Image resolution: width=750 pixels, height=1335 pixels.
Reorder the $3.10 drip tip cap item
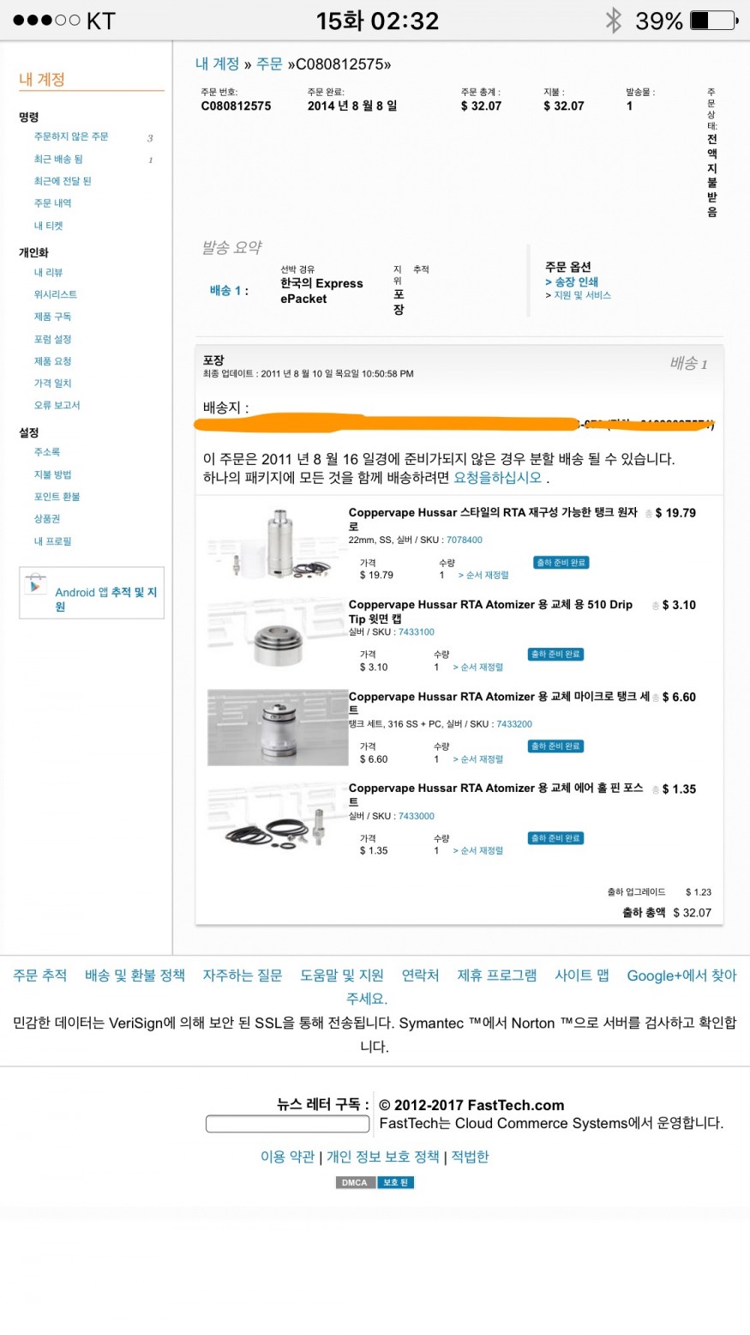pyautogui.click(x=478, y=667)
